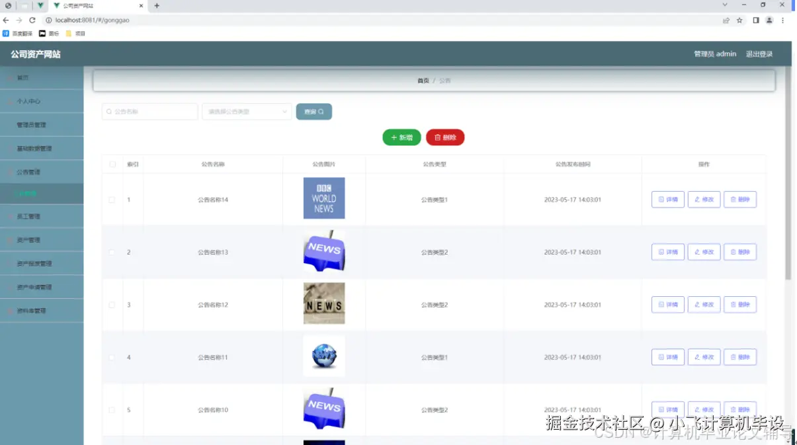Select the highlighted 公告管理 submenu item
Viewport: 797px width, 445px height.
pyautogui.click(x=42, y=194)
